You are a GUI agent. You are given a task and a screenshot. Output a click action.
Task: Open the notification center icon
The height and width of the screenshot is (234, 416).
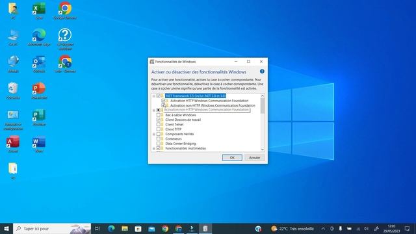pyautogui.click(x=408, y=228)
